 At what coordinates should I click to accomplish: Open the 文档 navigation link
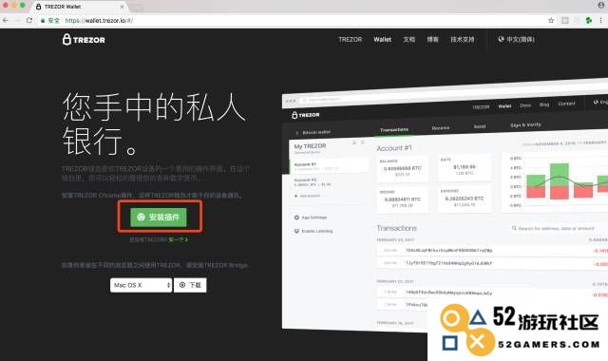coord(409,40)
